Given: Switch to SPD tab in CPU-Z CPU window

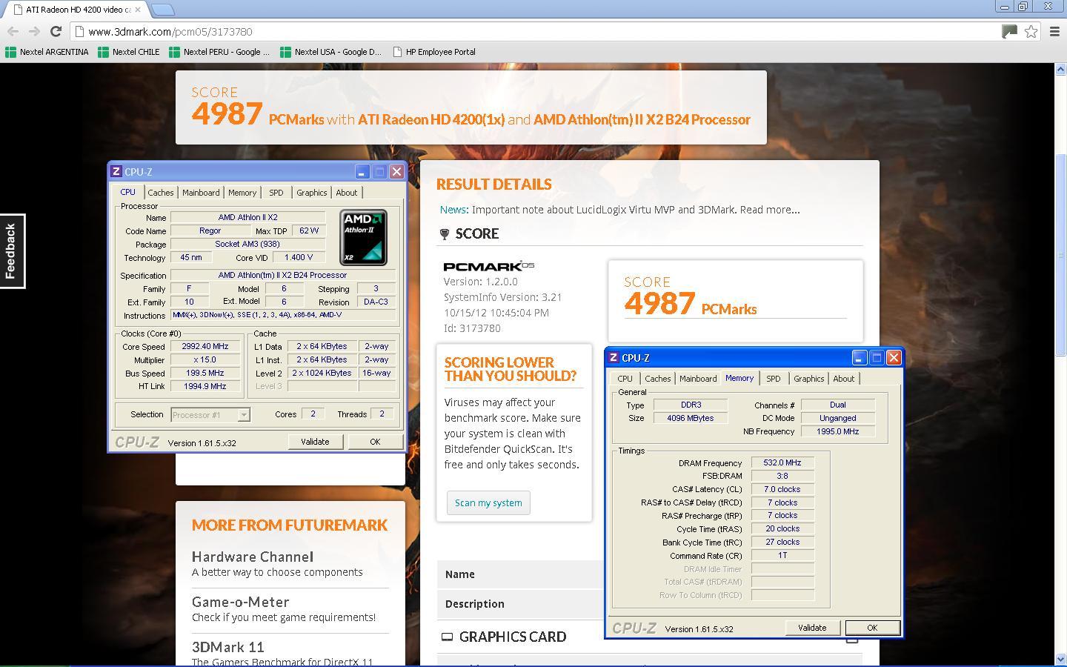Looking at the screenshot, I should coord(276,193).
